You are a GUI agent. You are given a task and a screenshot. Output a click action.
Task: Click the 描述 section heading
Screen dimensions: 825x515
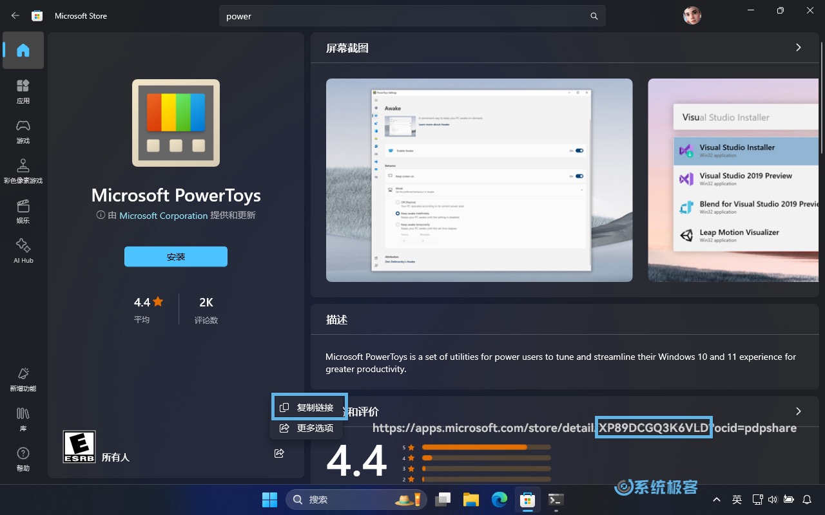[337, 320]
